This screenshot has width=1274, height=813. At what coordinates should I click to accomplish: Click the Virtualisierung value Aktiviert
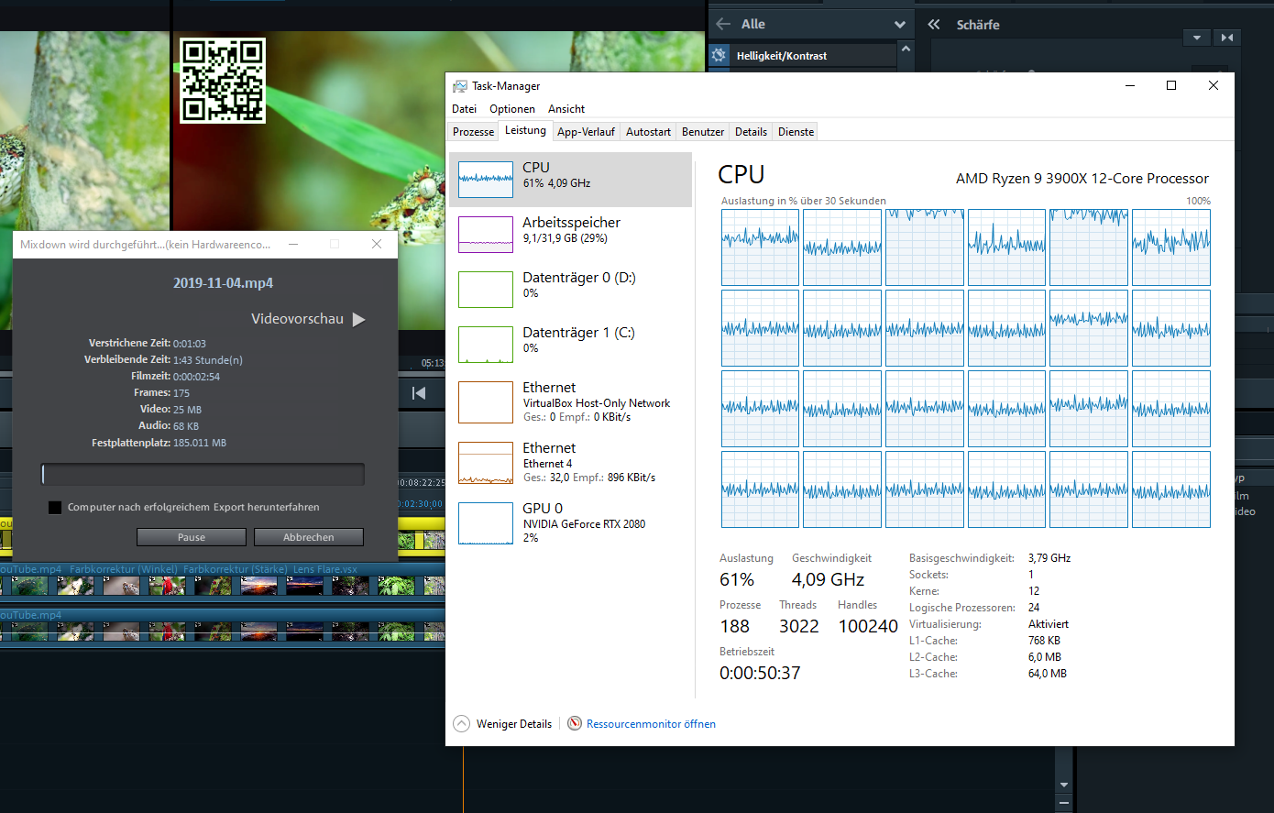click(1049, 624)
